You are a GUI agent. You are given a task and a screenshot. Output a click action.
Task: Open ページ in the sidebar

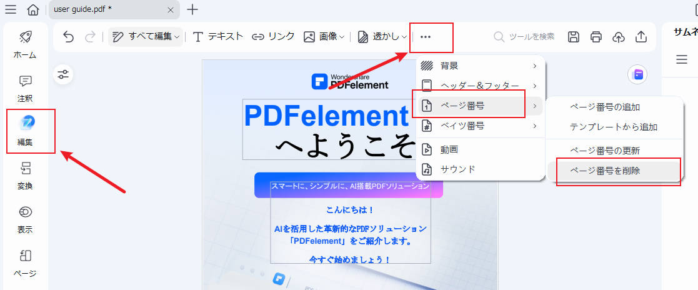point(26,263)
